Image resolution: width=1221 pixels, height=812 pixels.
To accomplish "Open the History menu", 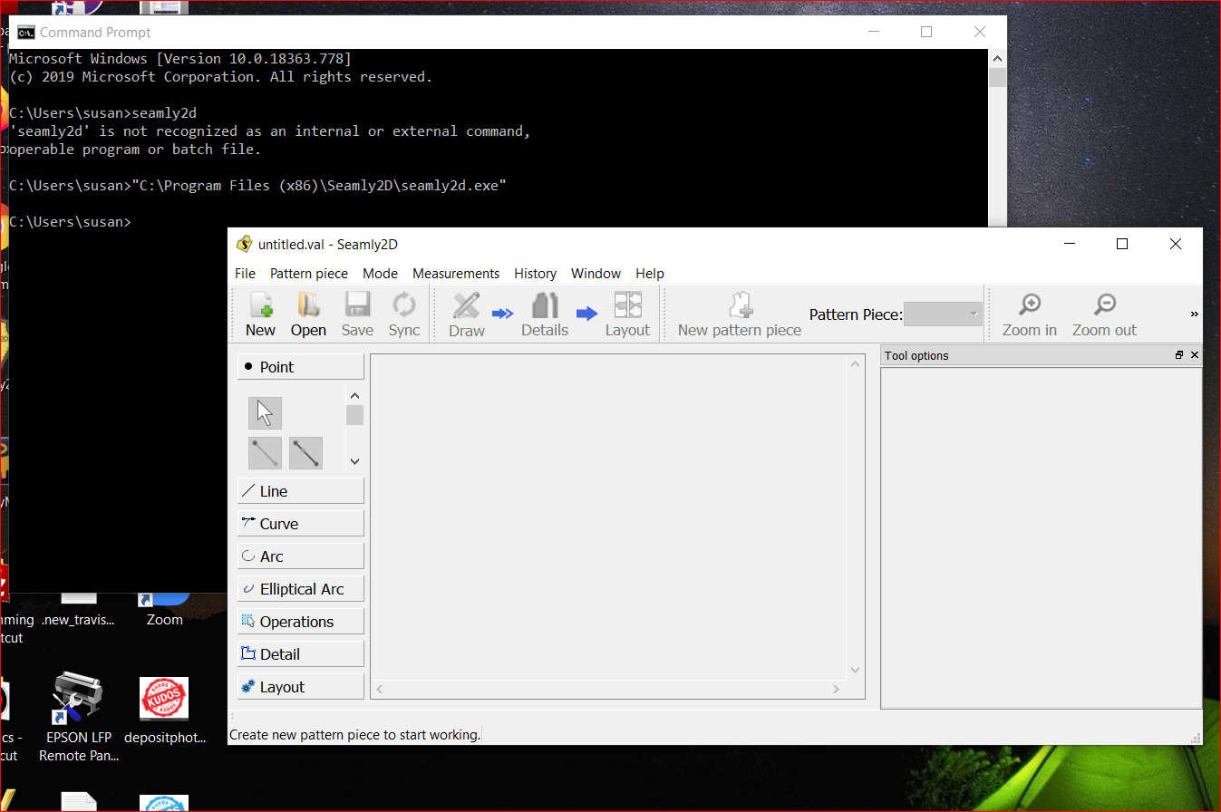I will coord(535,274).
